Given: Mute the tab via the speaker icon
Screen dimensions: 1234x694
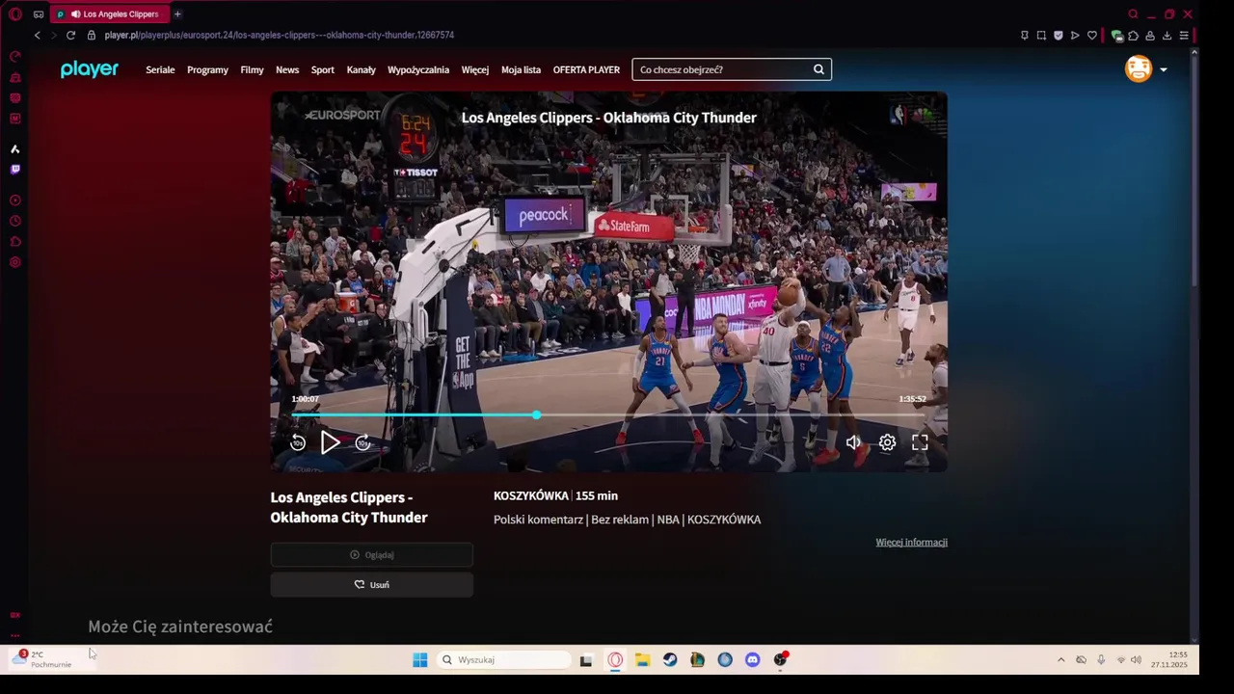Looking at the screenshot, I should 75,14.
